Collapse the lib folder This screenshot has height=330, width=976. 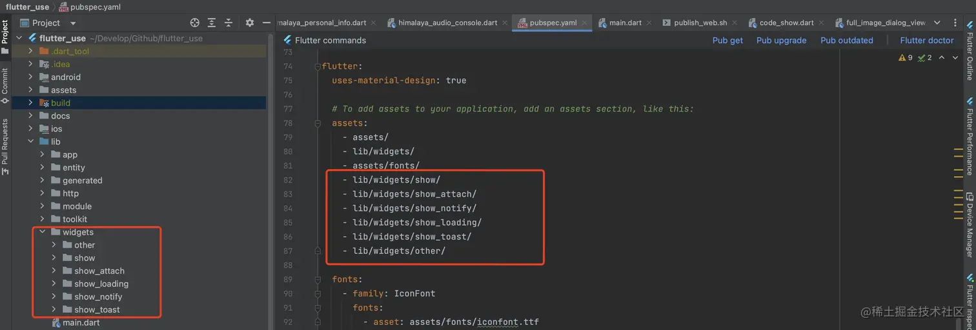pos(30,141)
